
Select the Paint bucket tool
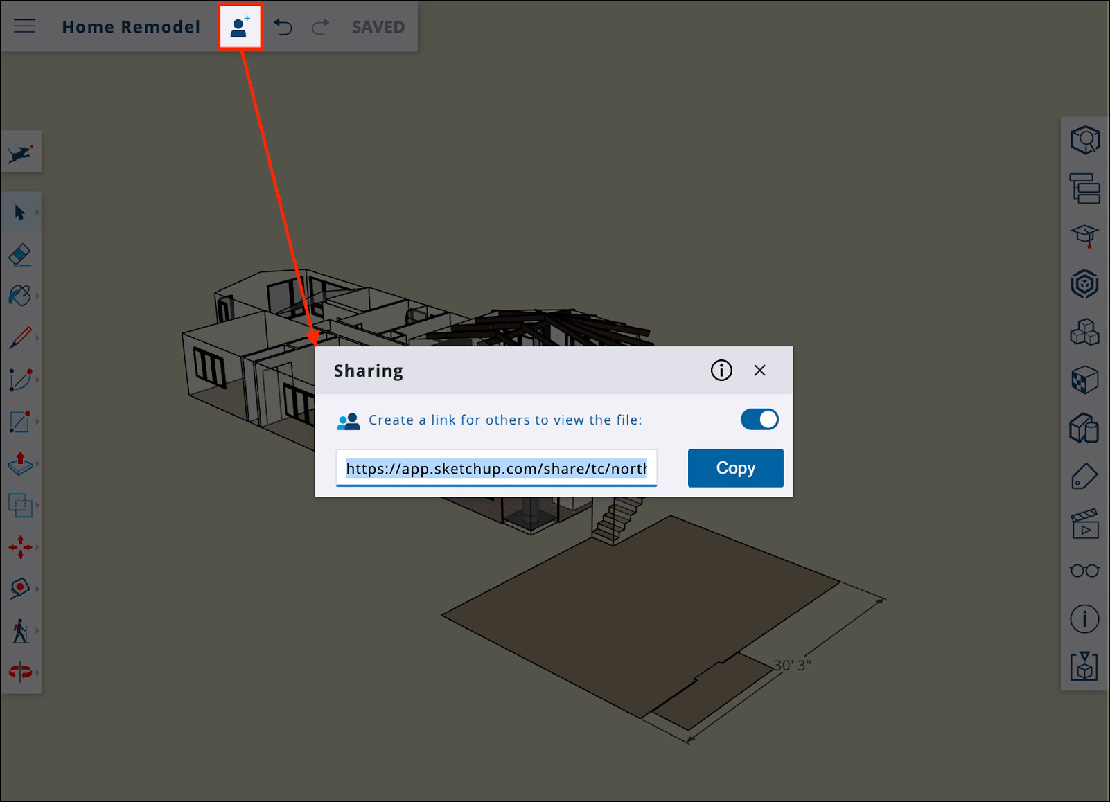20,296
